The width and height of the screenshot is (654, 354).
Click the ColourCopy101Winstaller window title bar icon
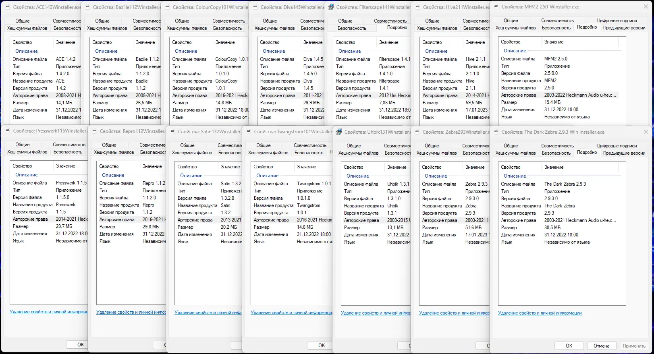click(x=167, y=7)
